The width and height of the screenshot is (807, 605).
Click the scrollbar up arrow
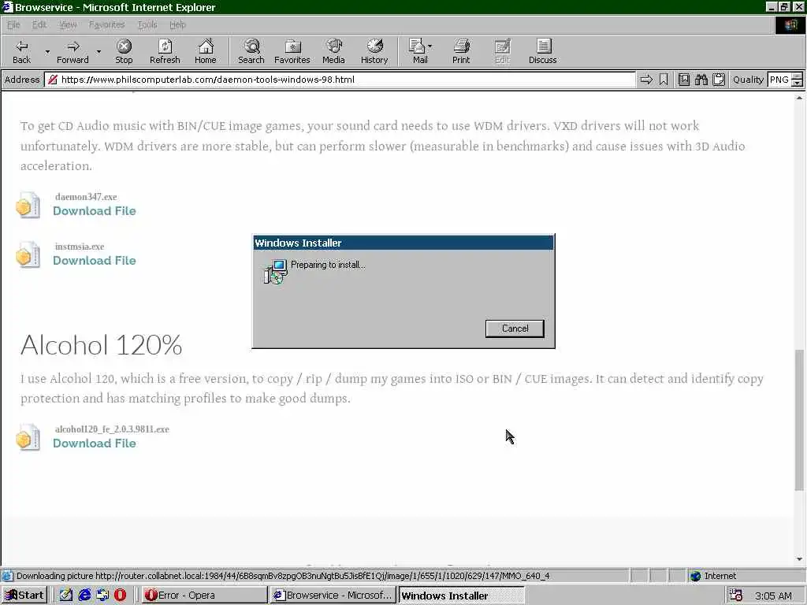pos(799,98)
